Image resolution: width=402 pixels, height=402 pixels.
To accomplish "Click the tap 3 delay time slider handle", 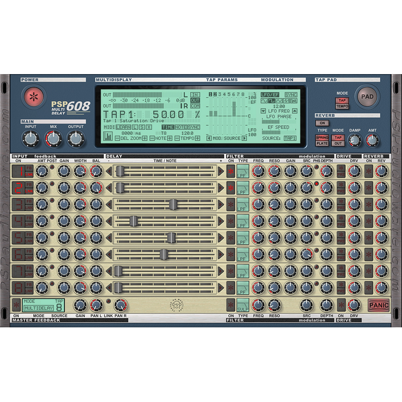I will (172, 204).
